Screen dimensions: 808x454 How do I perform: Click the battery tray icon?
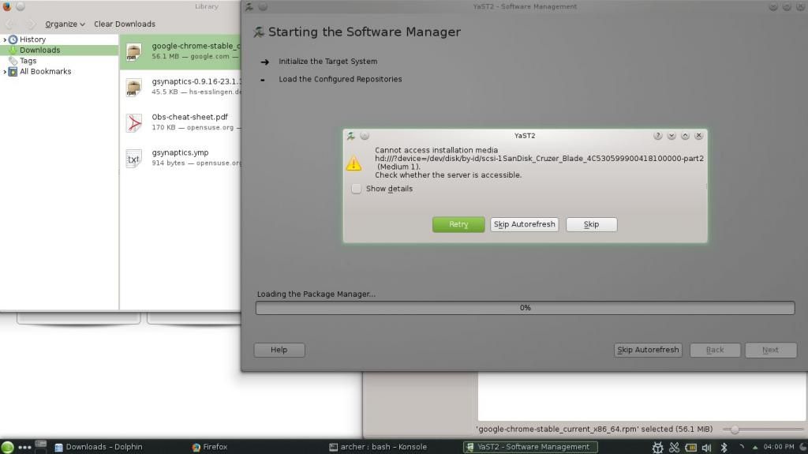691,448
